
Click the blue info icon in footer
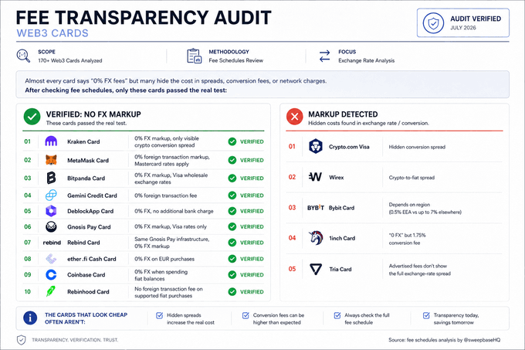coord(30,318)
